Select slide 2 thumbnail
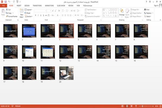This screenshot has height=108, width=162. coord(29,31)
